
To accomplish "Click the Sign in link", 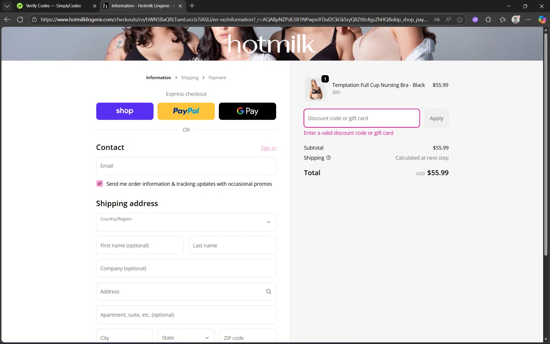I will pos(268,148).
